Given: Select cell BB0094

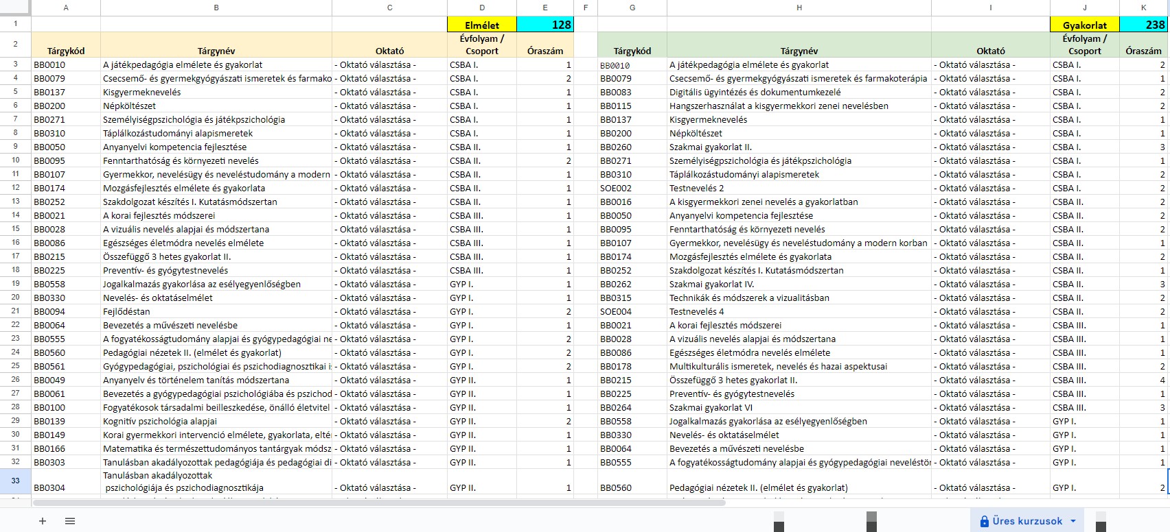Looking at the screenshot, I should (x=66, y=311).
